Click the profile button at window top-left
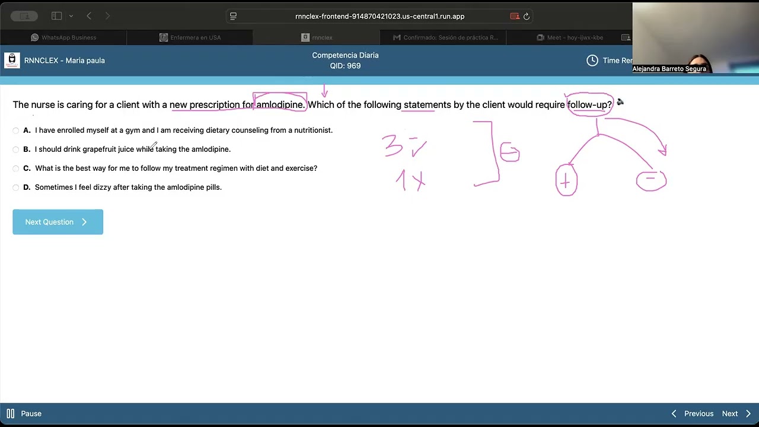Screen dimensions: 759x427 24,16
